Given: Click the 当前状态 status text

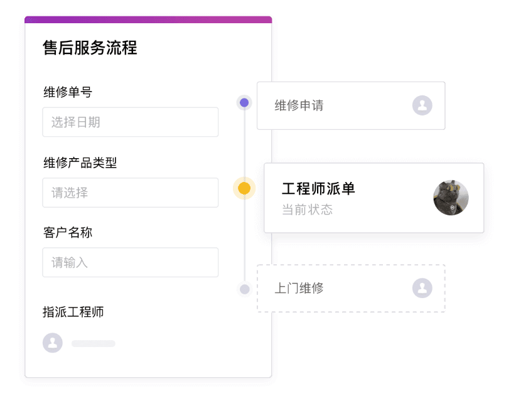Looking at the screenshot, I should [x=307, y=210].
